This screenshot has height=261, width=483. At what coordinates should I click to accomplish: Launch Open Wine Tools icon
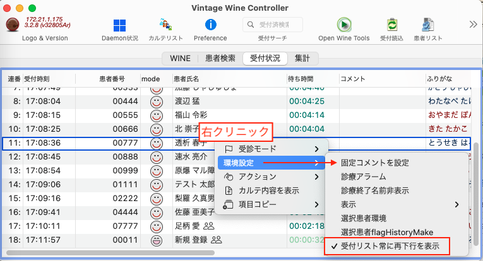point(343,25)
